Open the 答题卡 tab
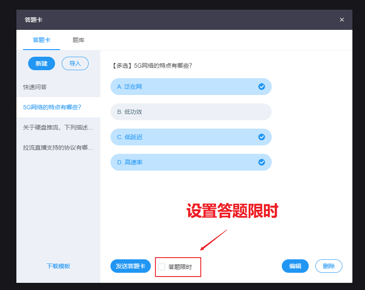This screenshot has width=365, height=290. 42,40
